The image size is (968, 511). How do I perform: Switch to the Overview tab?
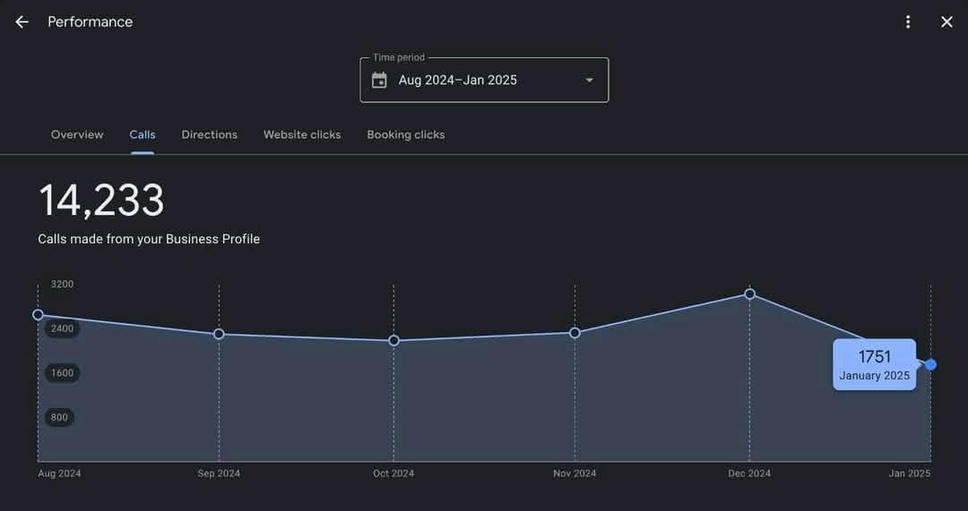point(77,135)
